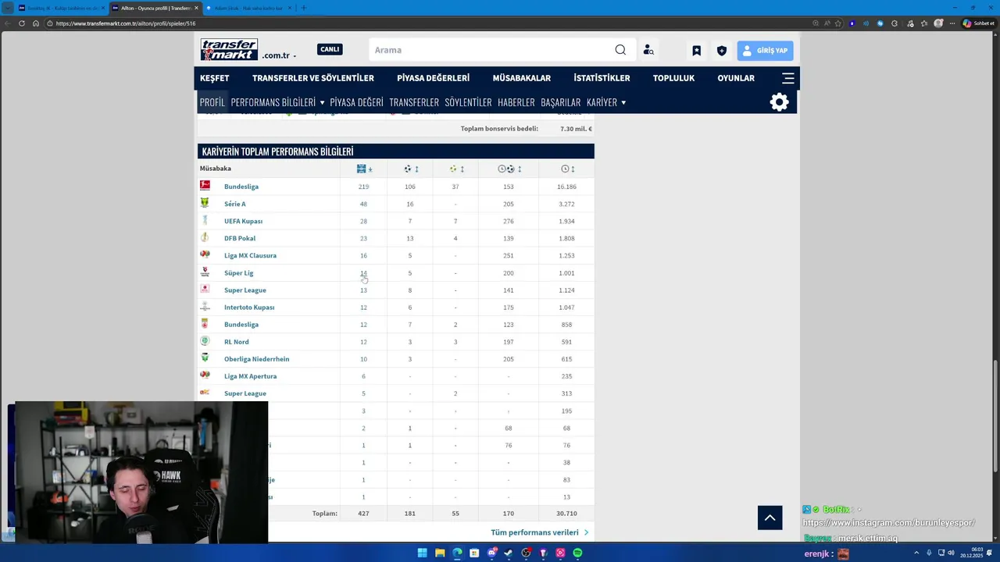Open Transferler ve Söylentiler menu

(x=313, y=78)
